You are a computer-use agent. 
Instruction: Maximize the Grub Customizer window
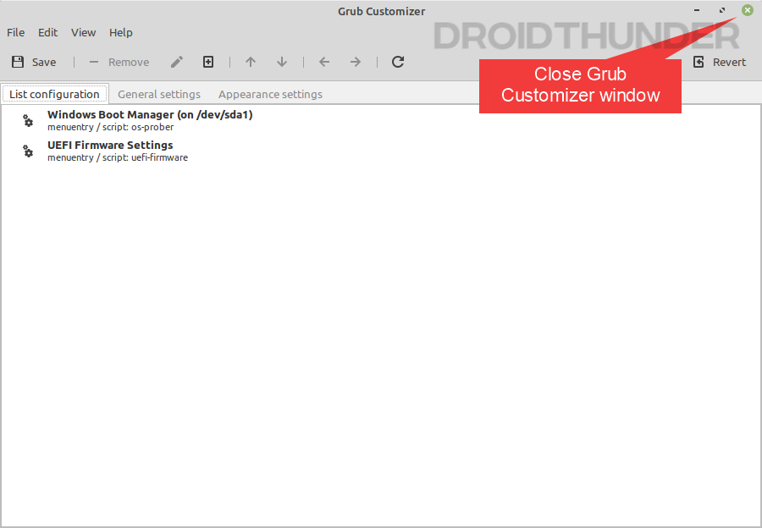point(722,10)
